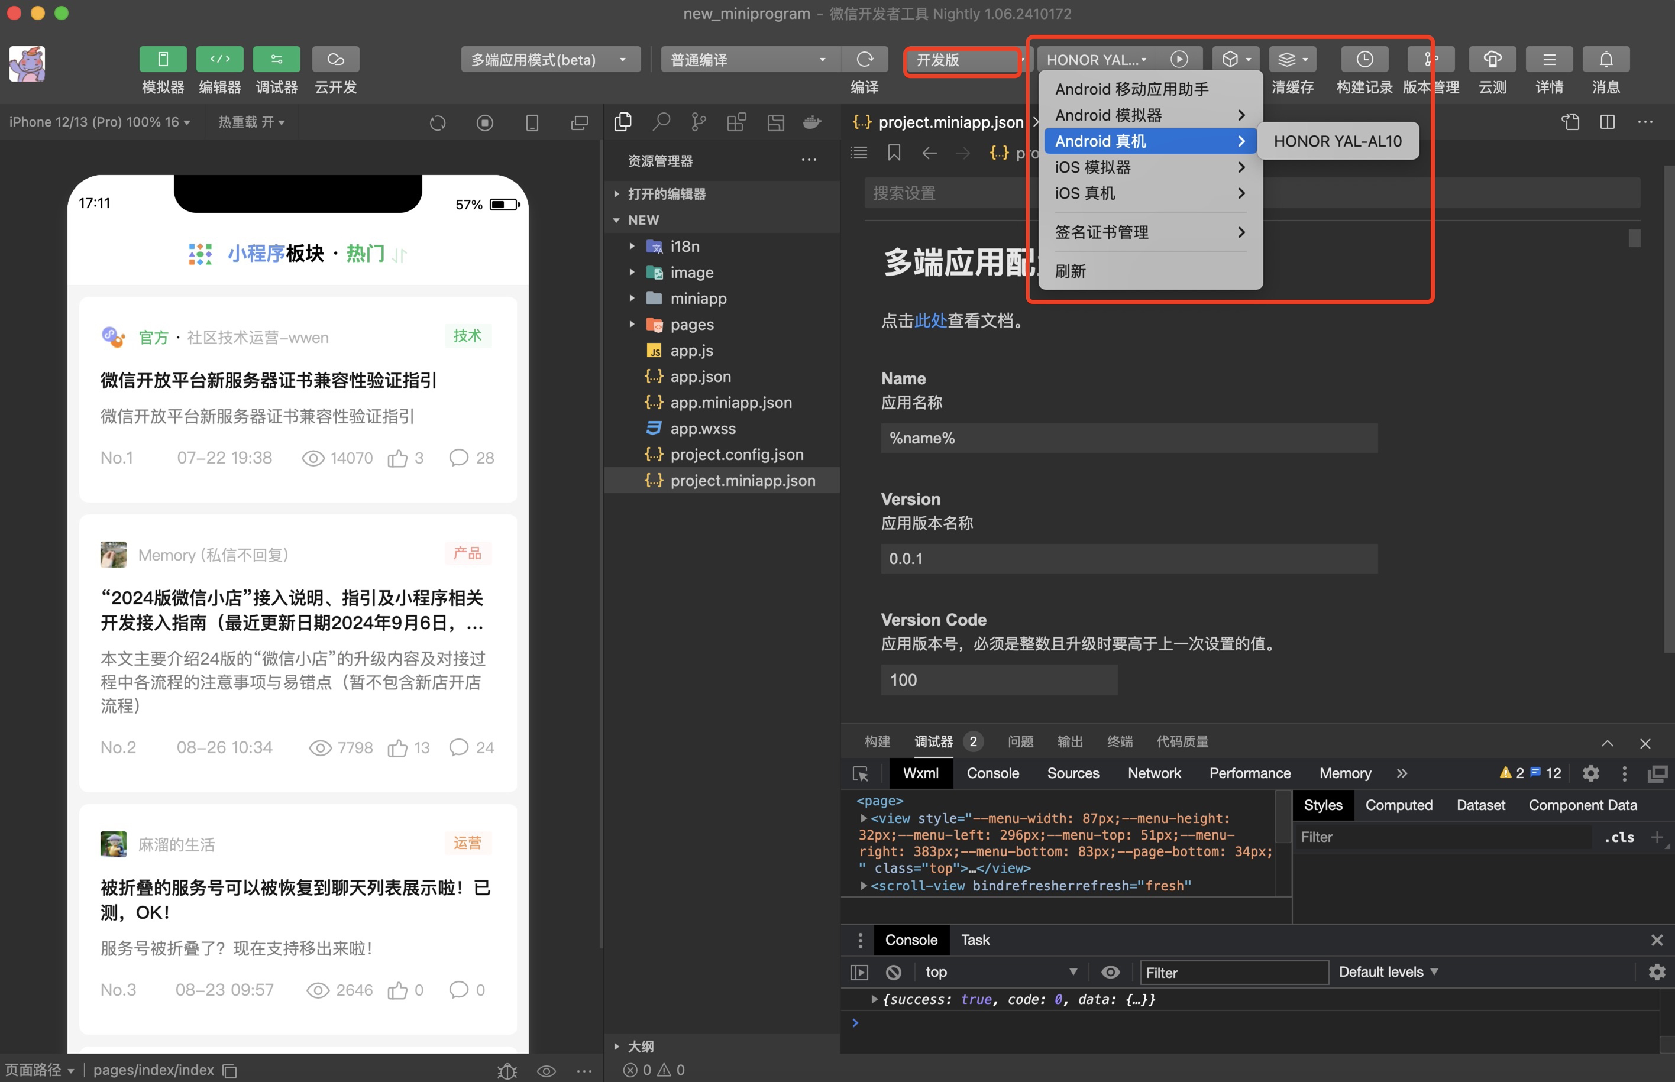1675x1082 pixels.
Task: Toggle the simulator panel button
Action: pyautogui.click(x=163, y=60)
